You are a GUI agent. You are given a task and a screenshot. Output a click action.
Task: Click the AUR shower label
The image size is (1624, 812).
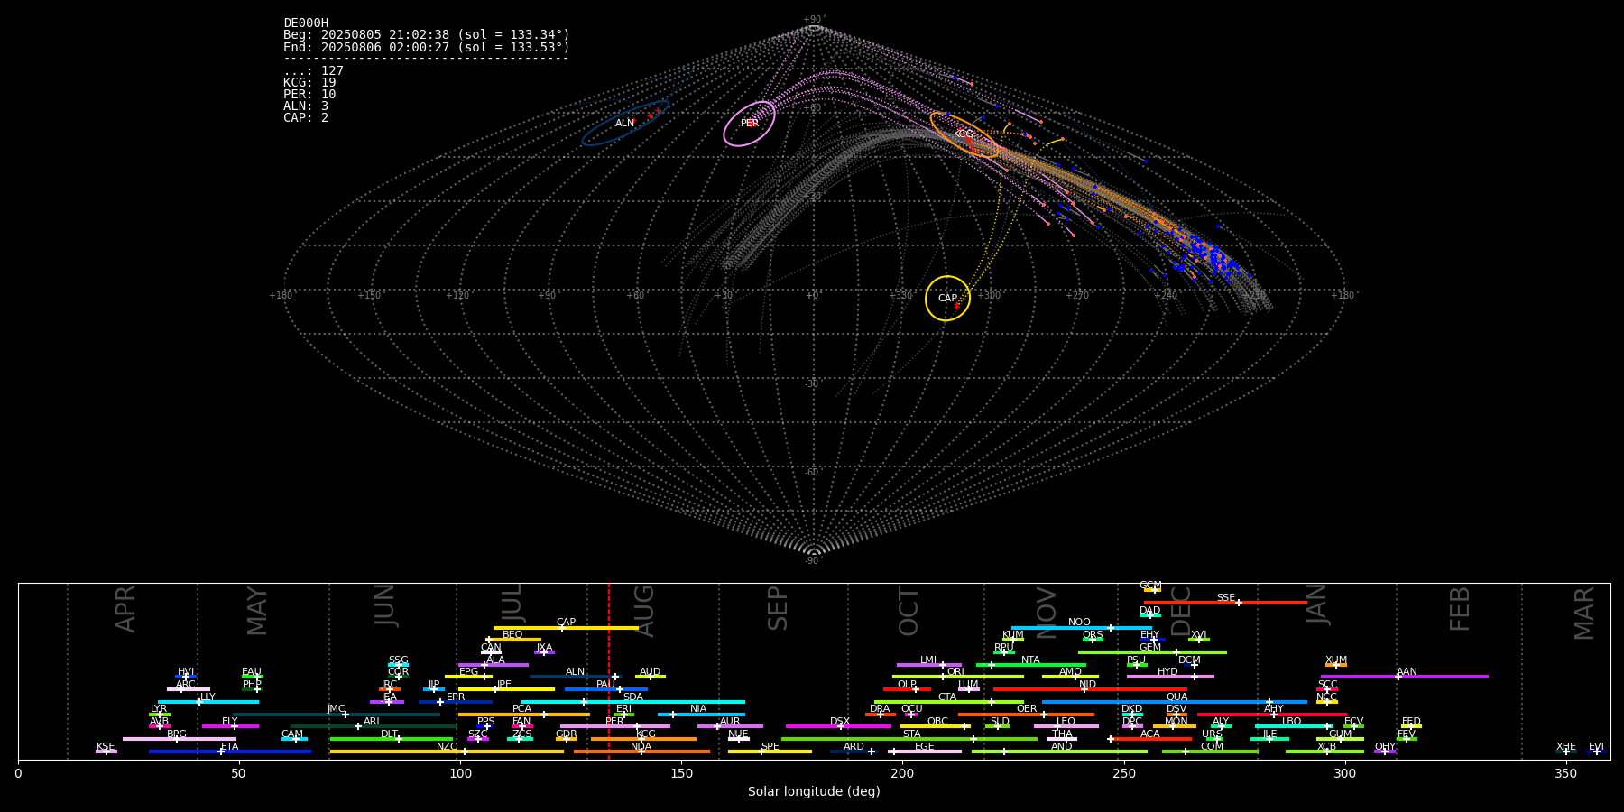[730, 722]
